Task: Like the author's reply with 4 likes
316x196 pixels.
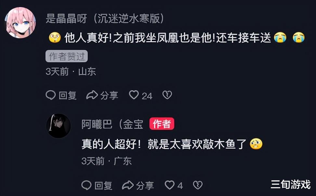Action: [x=170, y=185]
